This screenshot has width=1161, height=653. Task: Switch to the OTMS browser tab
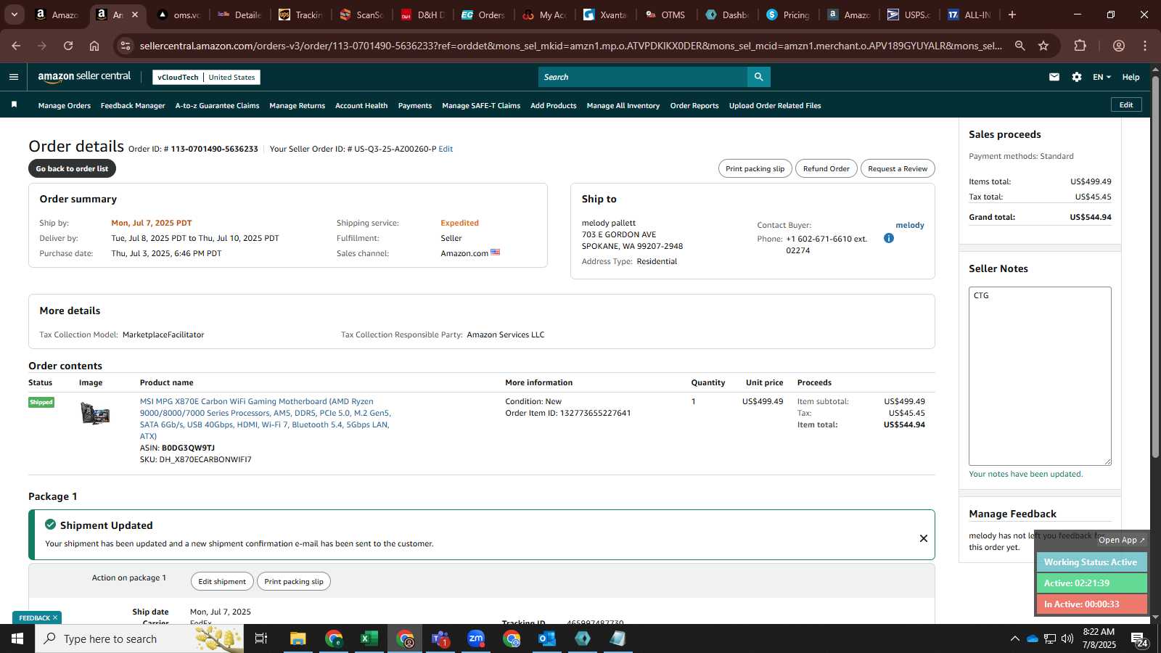click(666, 15)
